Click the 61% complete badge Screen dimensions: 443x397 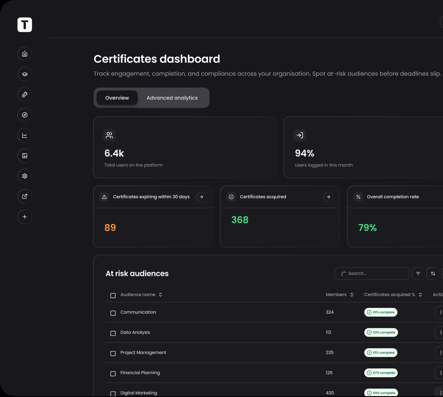[381, 353]
